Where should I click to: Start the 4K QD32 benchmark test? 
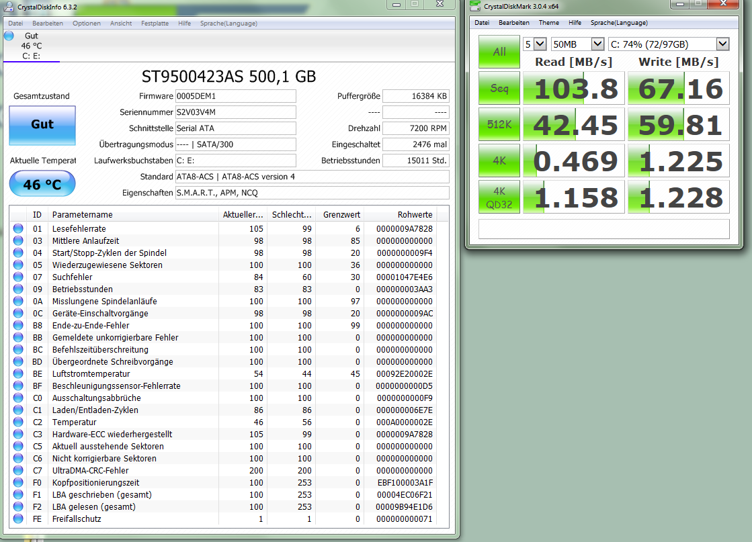[x=499, y=197]
